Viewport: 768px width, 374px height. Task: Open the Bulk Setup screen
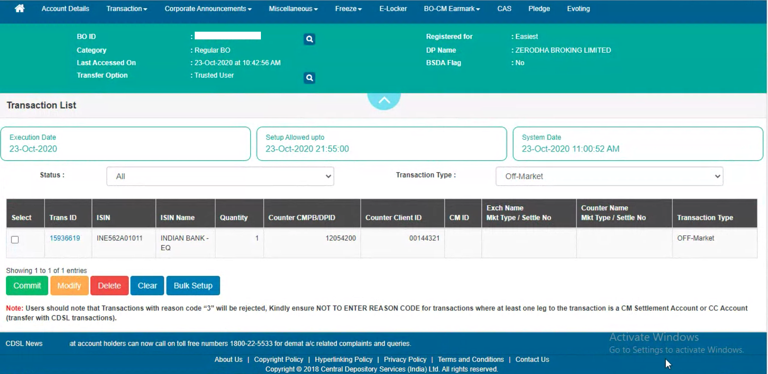pyautogui.click(x=193, y=286)
